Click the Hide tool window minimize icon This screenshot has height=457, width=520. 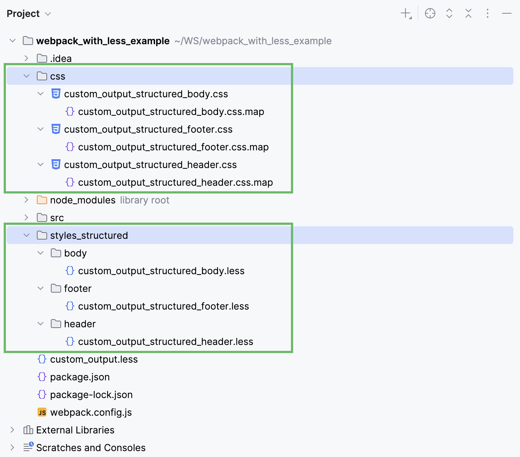[x=506, y=13]
